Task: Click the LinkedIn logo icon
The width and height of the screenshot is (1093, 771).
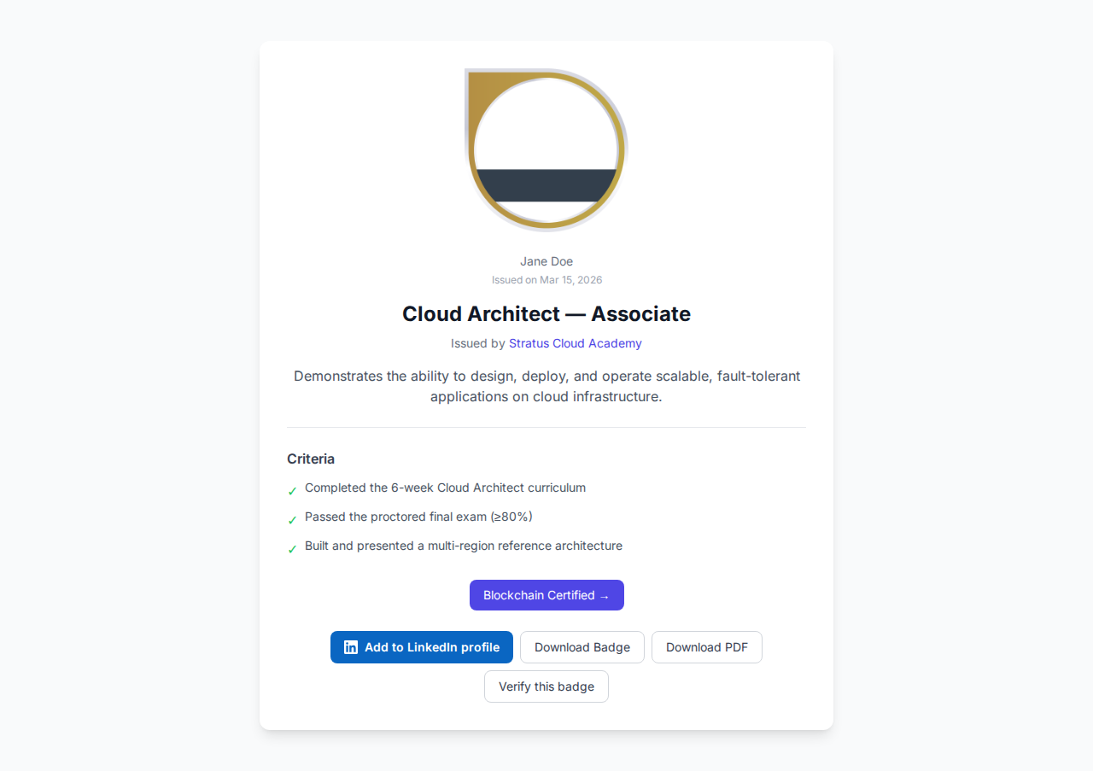Action: click(351, 647)
